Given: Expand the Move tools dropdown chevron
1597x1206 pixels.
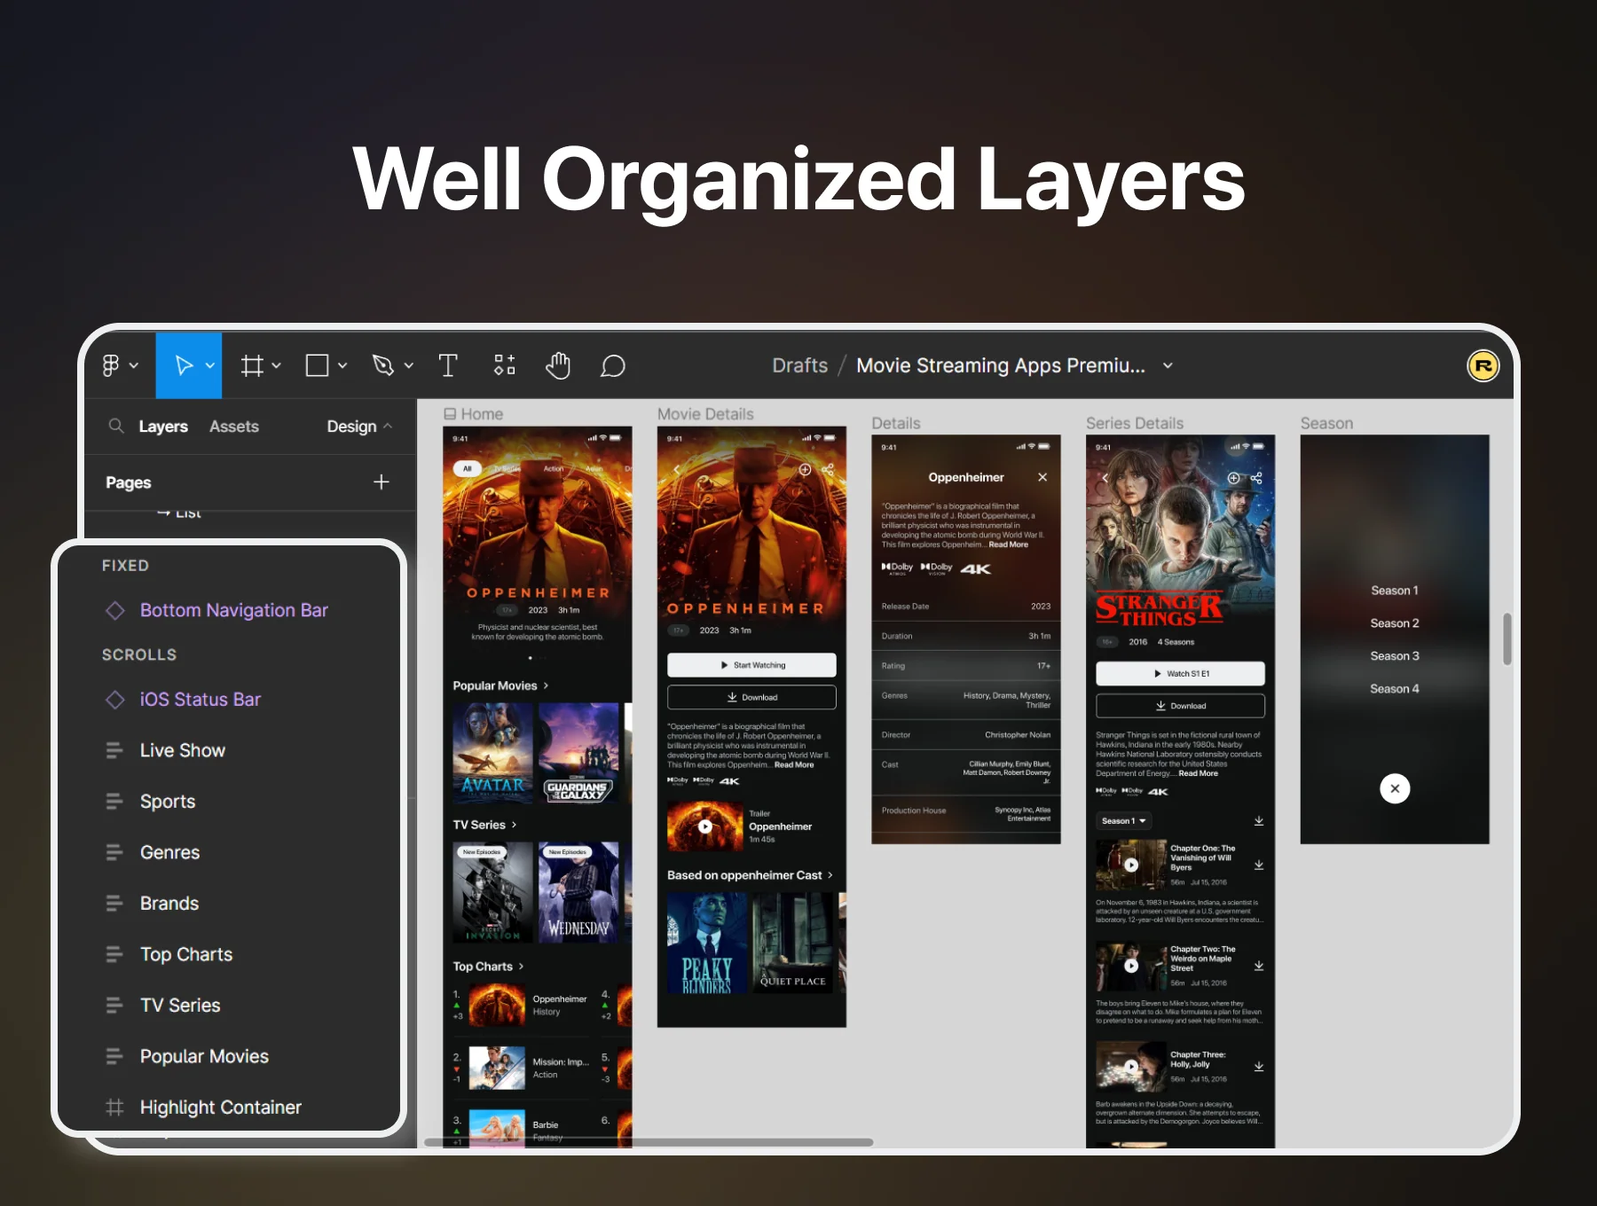Looking at the screenshot, I should 210,365.
